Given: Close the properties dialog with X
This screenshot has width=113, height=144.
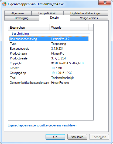Looking at the screenshot, I should coord(105,3).
